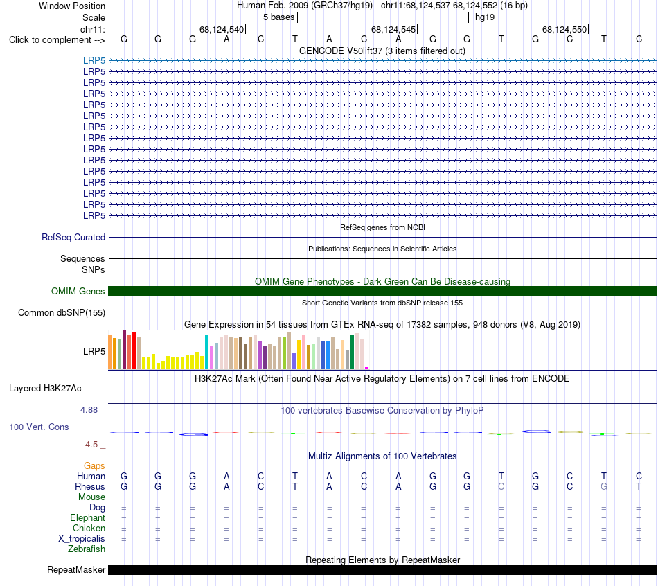The height and width of the screenshot is (586, 658).
Task: Open the OMIM Gene Phenotypes track title
Action: pyautogui.click(x=382, y=281)
